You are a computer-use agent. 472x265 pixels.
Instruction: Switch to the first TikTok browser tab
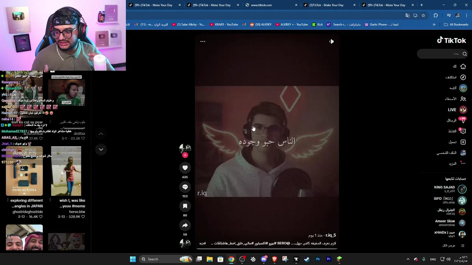coord(155,5)
